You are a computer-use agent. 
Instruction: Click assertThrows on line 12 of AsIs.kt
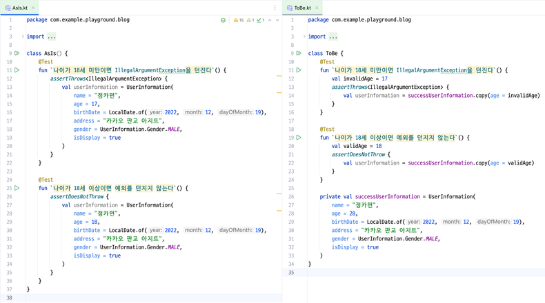click(x=68, y=79)
